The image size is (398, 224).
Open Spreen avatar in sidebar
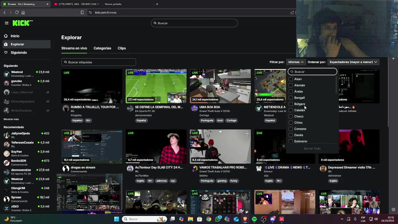pos(6,199)
